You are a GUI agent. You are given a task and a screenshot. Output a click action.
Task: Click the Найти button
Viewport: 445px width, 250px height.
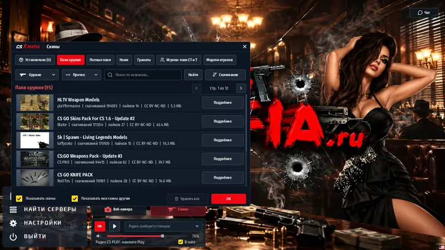[193, 75]
